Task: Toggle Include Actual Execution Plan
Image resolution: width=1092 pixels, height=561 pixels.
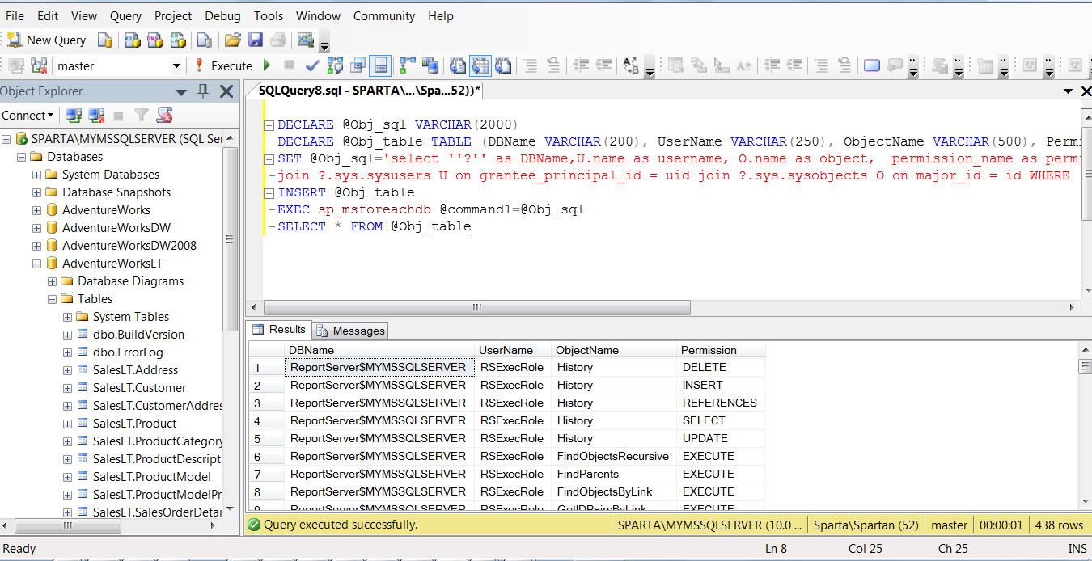Action: 408,65
